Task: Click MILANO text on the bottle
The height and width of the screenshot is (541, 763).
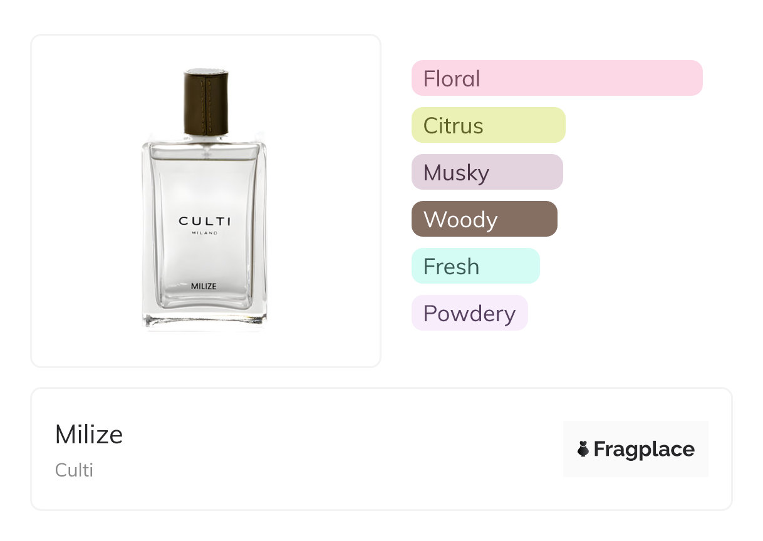Action: [204, 234]
